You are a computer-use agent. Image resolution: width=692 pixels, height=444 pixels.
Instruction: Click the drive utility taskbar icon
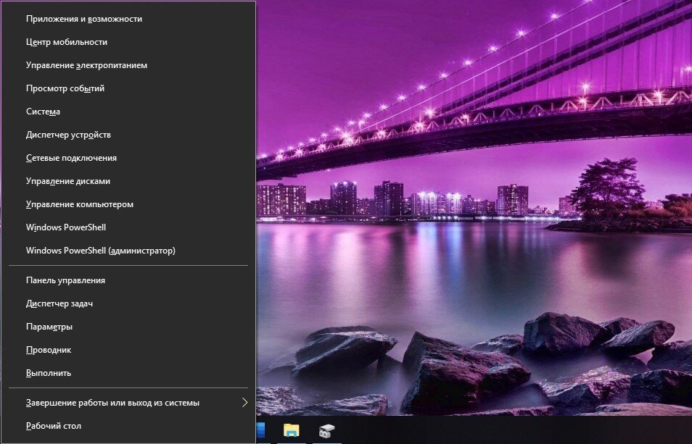(x=326, y=430)
